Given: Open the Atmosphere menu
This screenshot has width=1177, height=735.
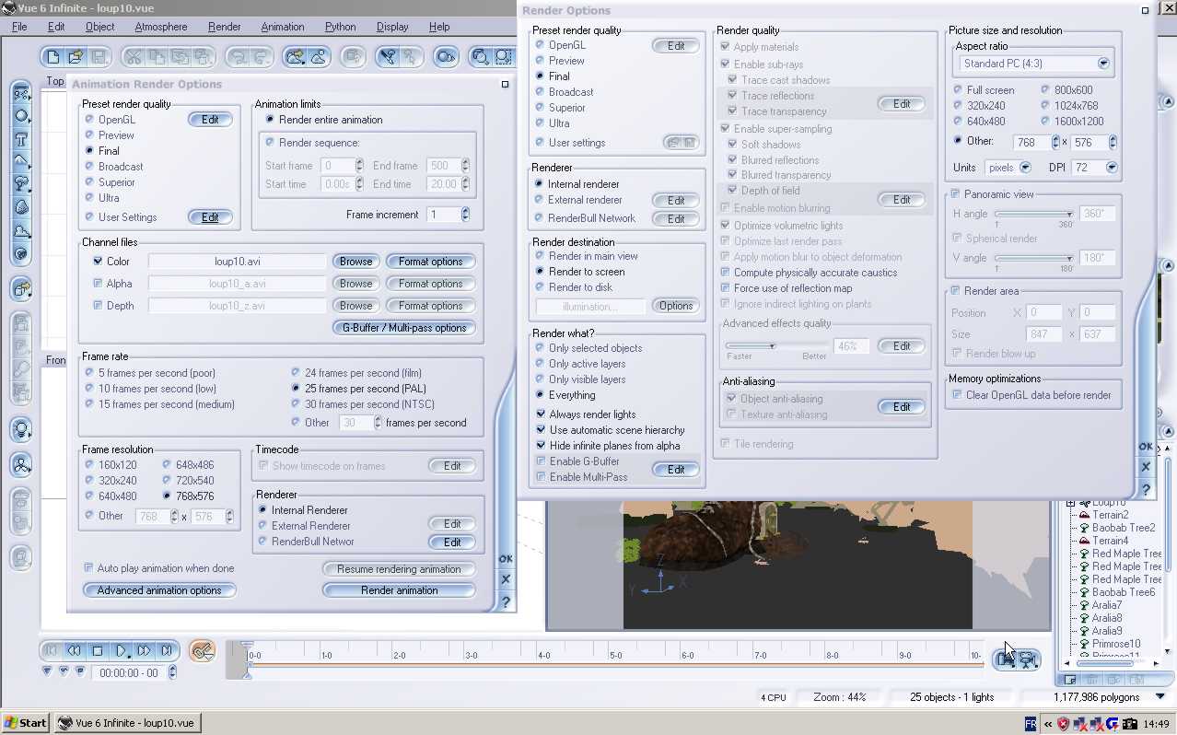Looking at the screenshot, I should (160, 27).
